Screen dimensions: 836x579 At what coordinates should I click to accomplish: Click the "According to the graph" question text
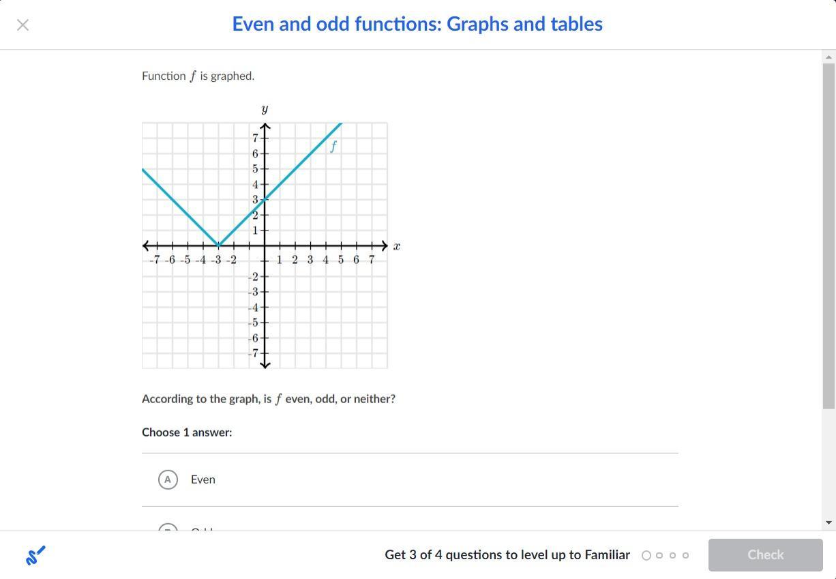tap(268, 399)
